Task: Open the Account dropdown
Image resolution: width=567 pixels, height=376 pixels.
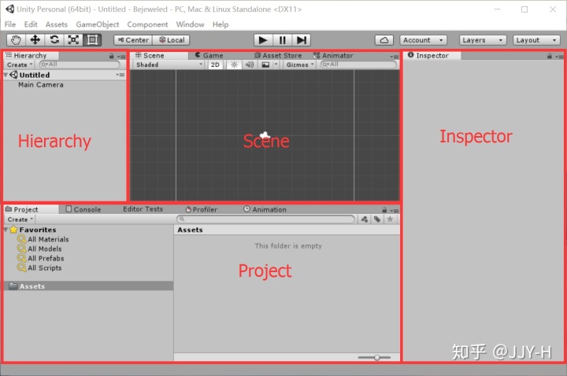Action: [423, 40]
